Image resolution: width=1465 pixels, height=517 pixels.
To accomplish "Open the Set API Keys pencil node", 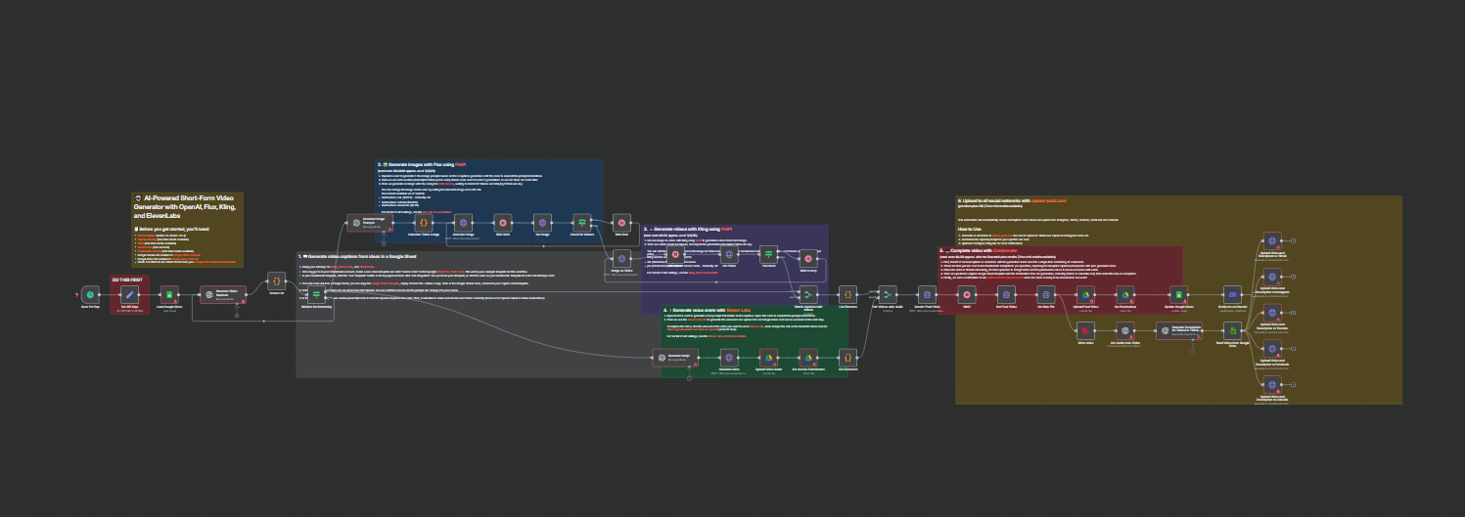I will click(130, 294).
